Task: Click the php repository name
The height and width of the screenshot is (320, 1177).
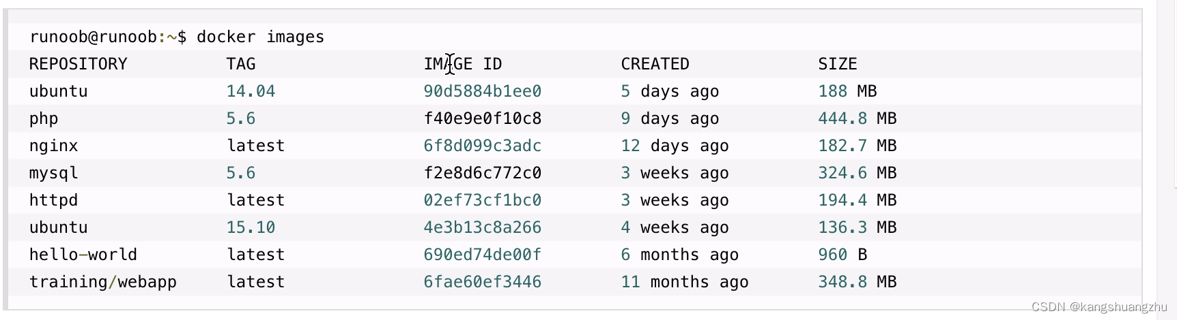Action: click(44, 118)
